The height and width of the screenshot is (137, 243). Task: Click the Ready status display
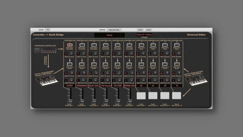click(109, 35)
